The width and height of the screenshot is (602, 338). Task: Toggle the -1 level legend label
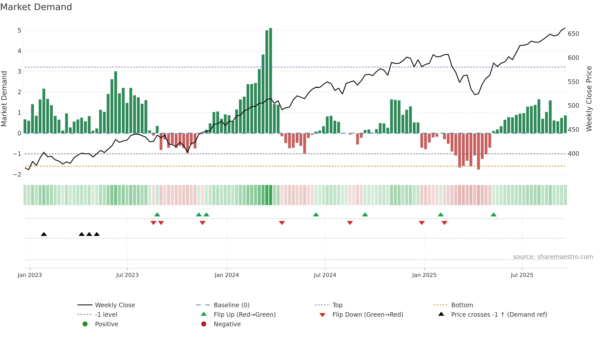pos(106,315)
